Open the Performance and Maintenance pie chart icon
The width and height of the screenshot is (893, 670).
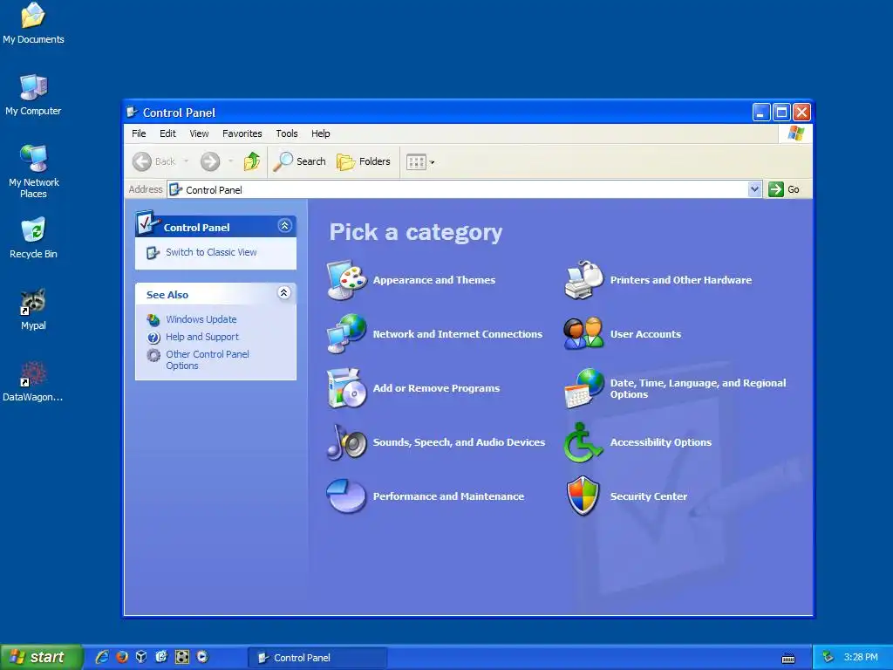[347, 496]
